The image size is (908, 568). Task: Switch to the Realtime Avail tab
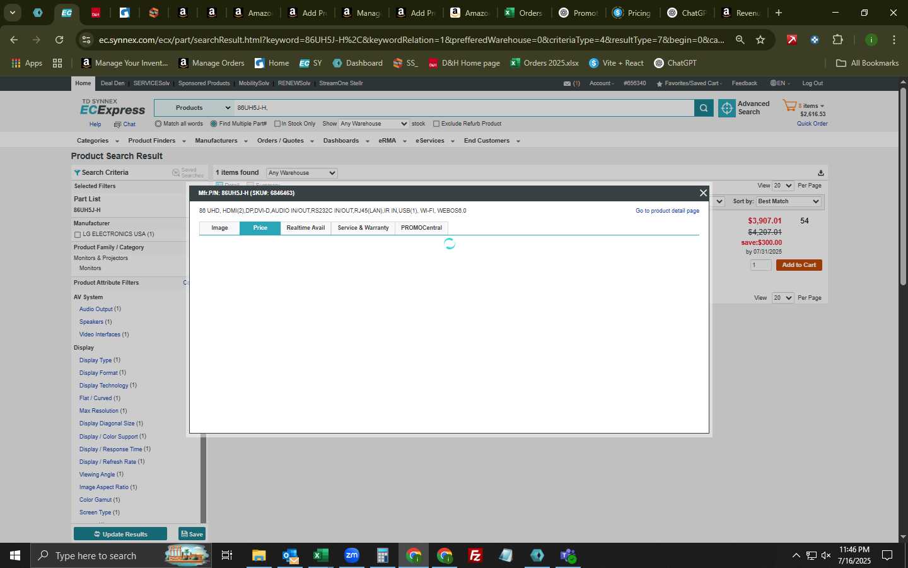coord(306,228)
